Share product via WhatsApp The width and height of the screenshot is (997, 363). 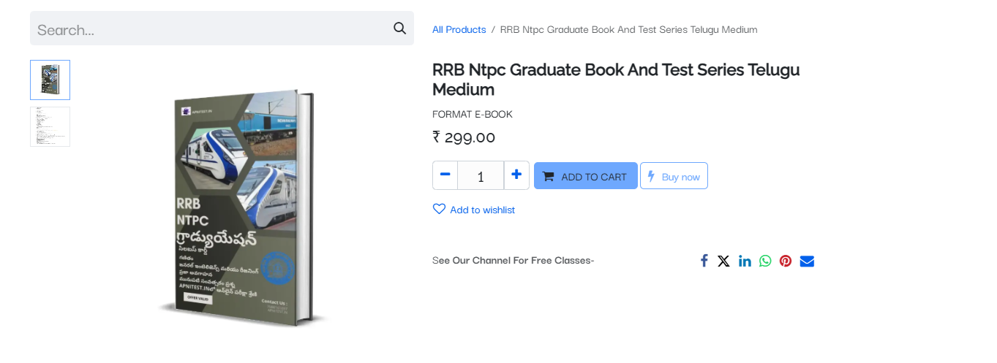765,261
